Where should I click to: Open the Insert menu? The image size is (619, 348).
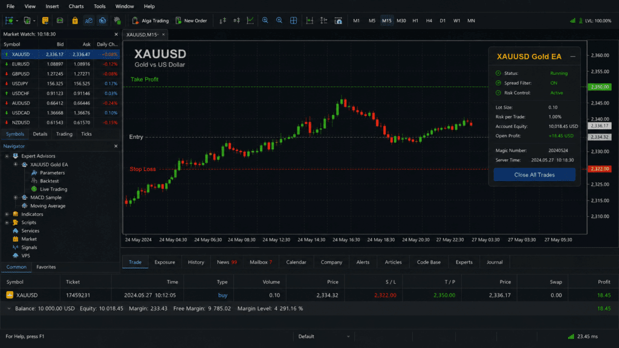52,6
